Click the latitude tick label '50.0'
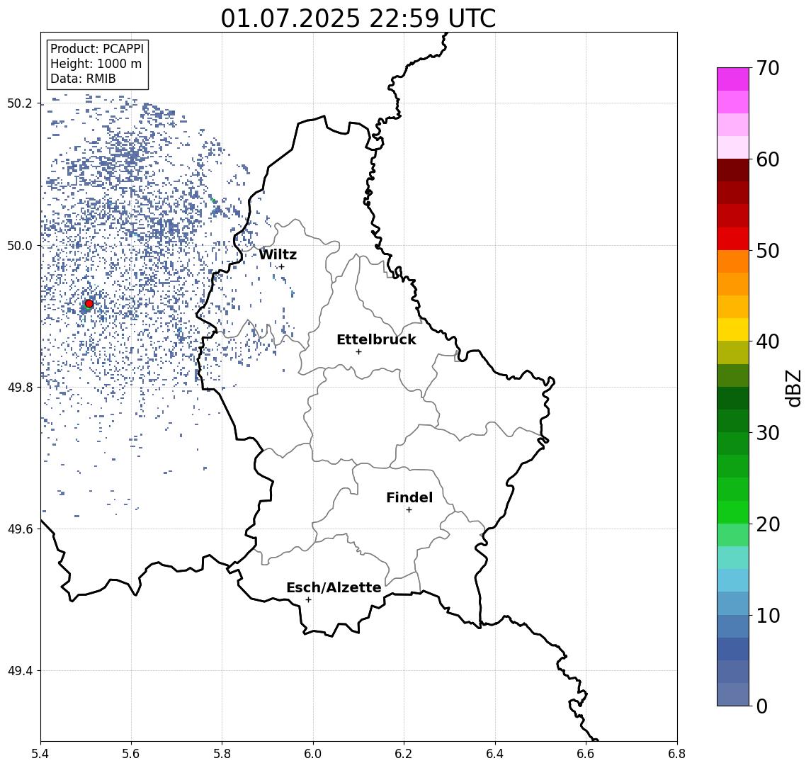 20,245
